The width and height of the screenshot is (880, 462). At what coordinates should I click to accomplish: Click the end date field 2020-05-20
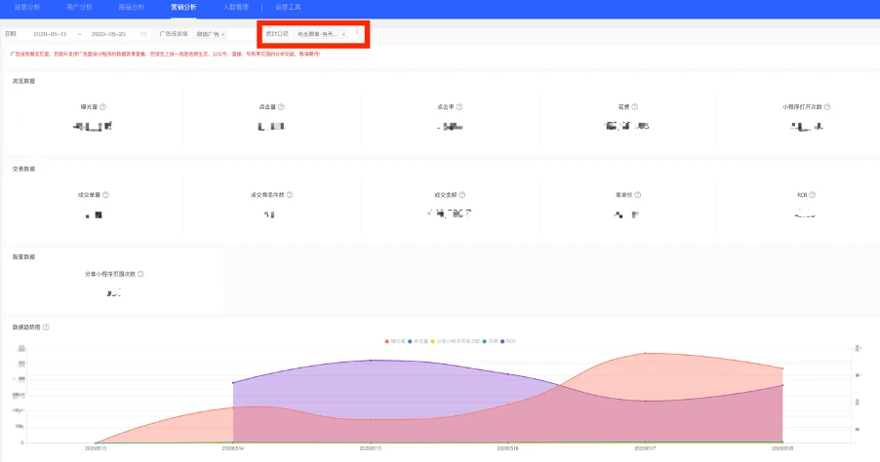109,34
